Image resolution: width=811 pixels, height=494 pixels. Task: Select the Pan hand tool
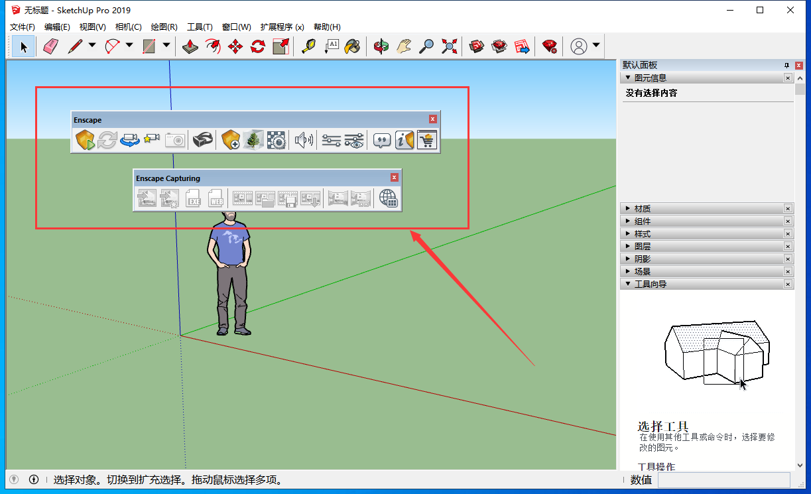tap(403, 46)
